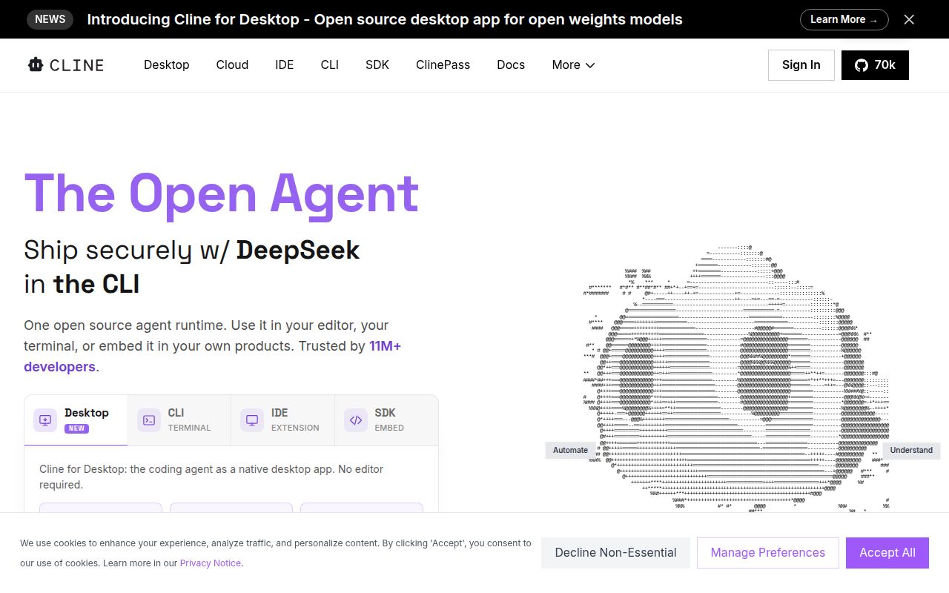This screenshot has height=593, width=949.
Task: Click the Sign In button
Action: [801, 65]
